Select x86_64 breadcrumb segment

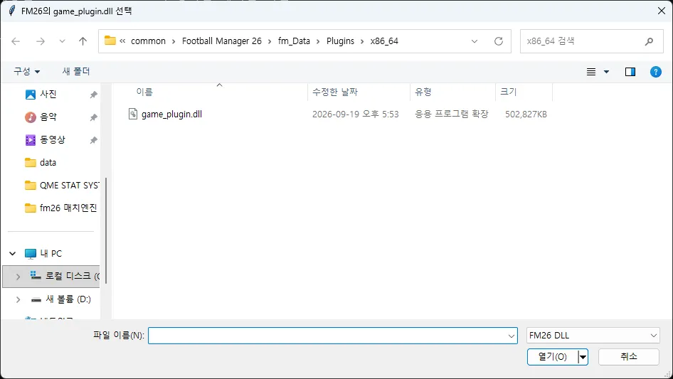click(x=384, y=41)
